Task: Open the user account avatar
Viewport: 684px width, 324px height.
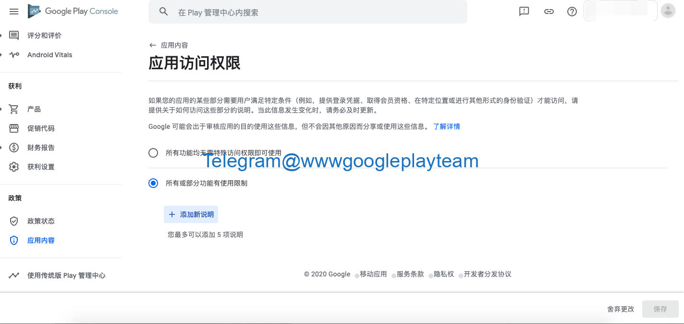Action: tap(668, 11)
